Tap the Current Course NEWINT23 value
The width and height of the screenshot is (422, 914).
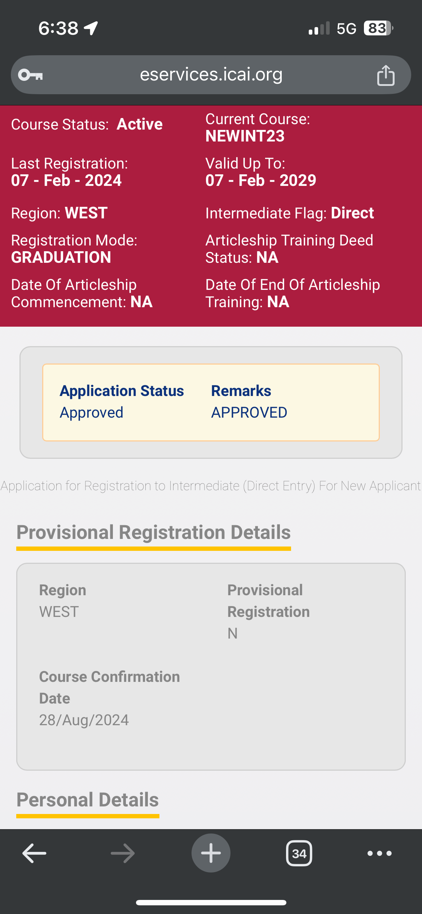point(245,136)
